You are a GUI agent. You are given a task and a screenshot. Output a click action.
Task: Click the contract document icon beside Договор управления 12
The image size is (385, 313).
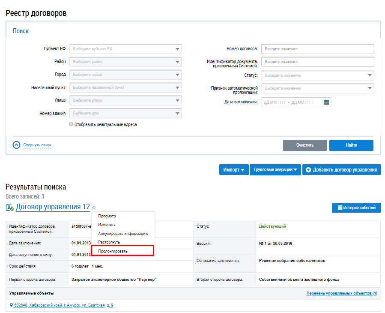tap(9, 207)
